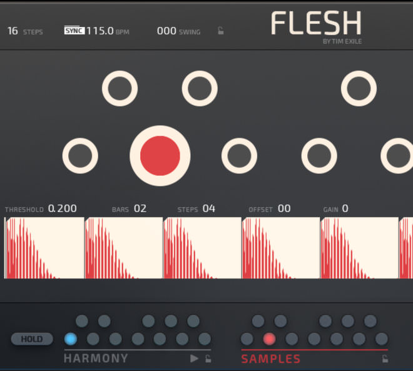Select the F# sample circle in upper row
413x371 pixels.
tap(359, 88)
